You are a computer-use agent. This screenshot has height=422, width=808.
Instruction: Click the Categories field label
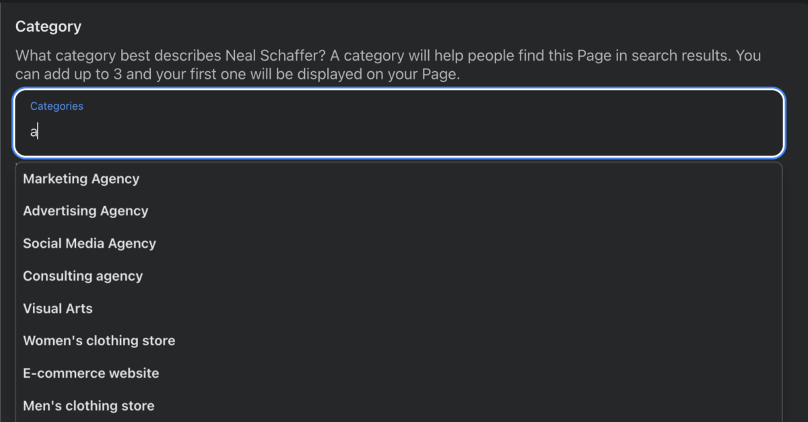pos(57,106)
